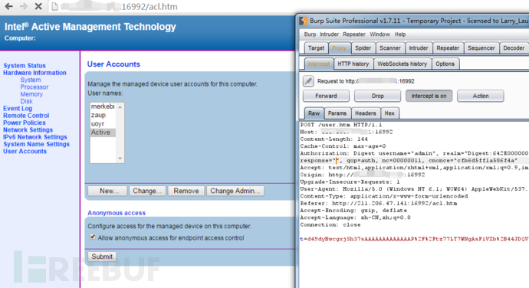Open the Window menu
This screenshot has width=529, height=288.
coord(379,34)
